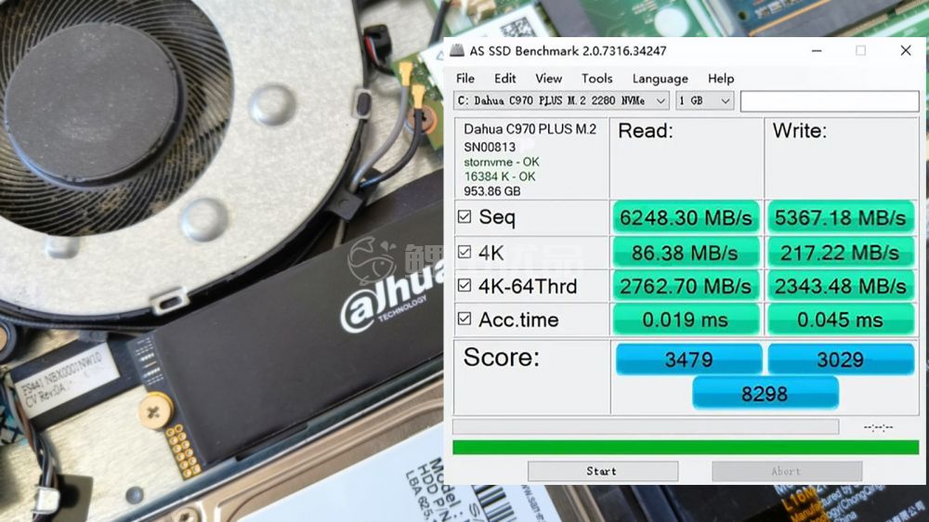Open the File menu
Screen dimensions: 929x522
point(465,78)
